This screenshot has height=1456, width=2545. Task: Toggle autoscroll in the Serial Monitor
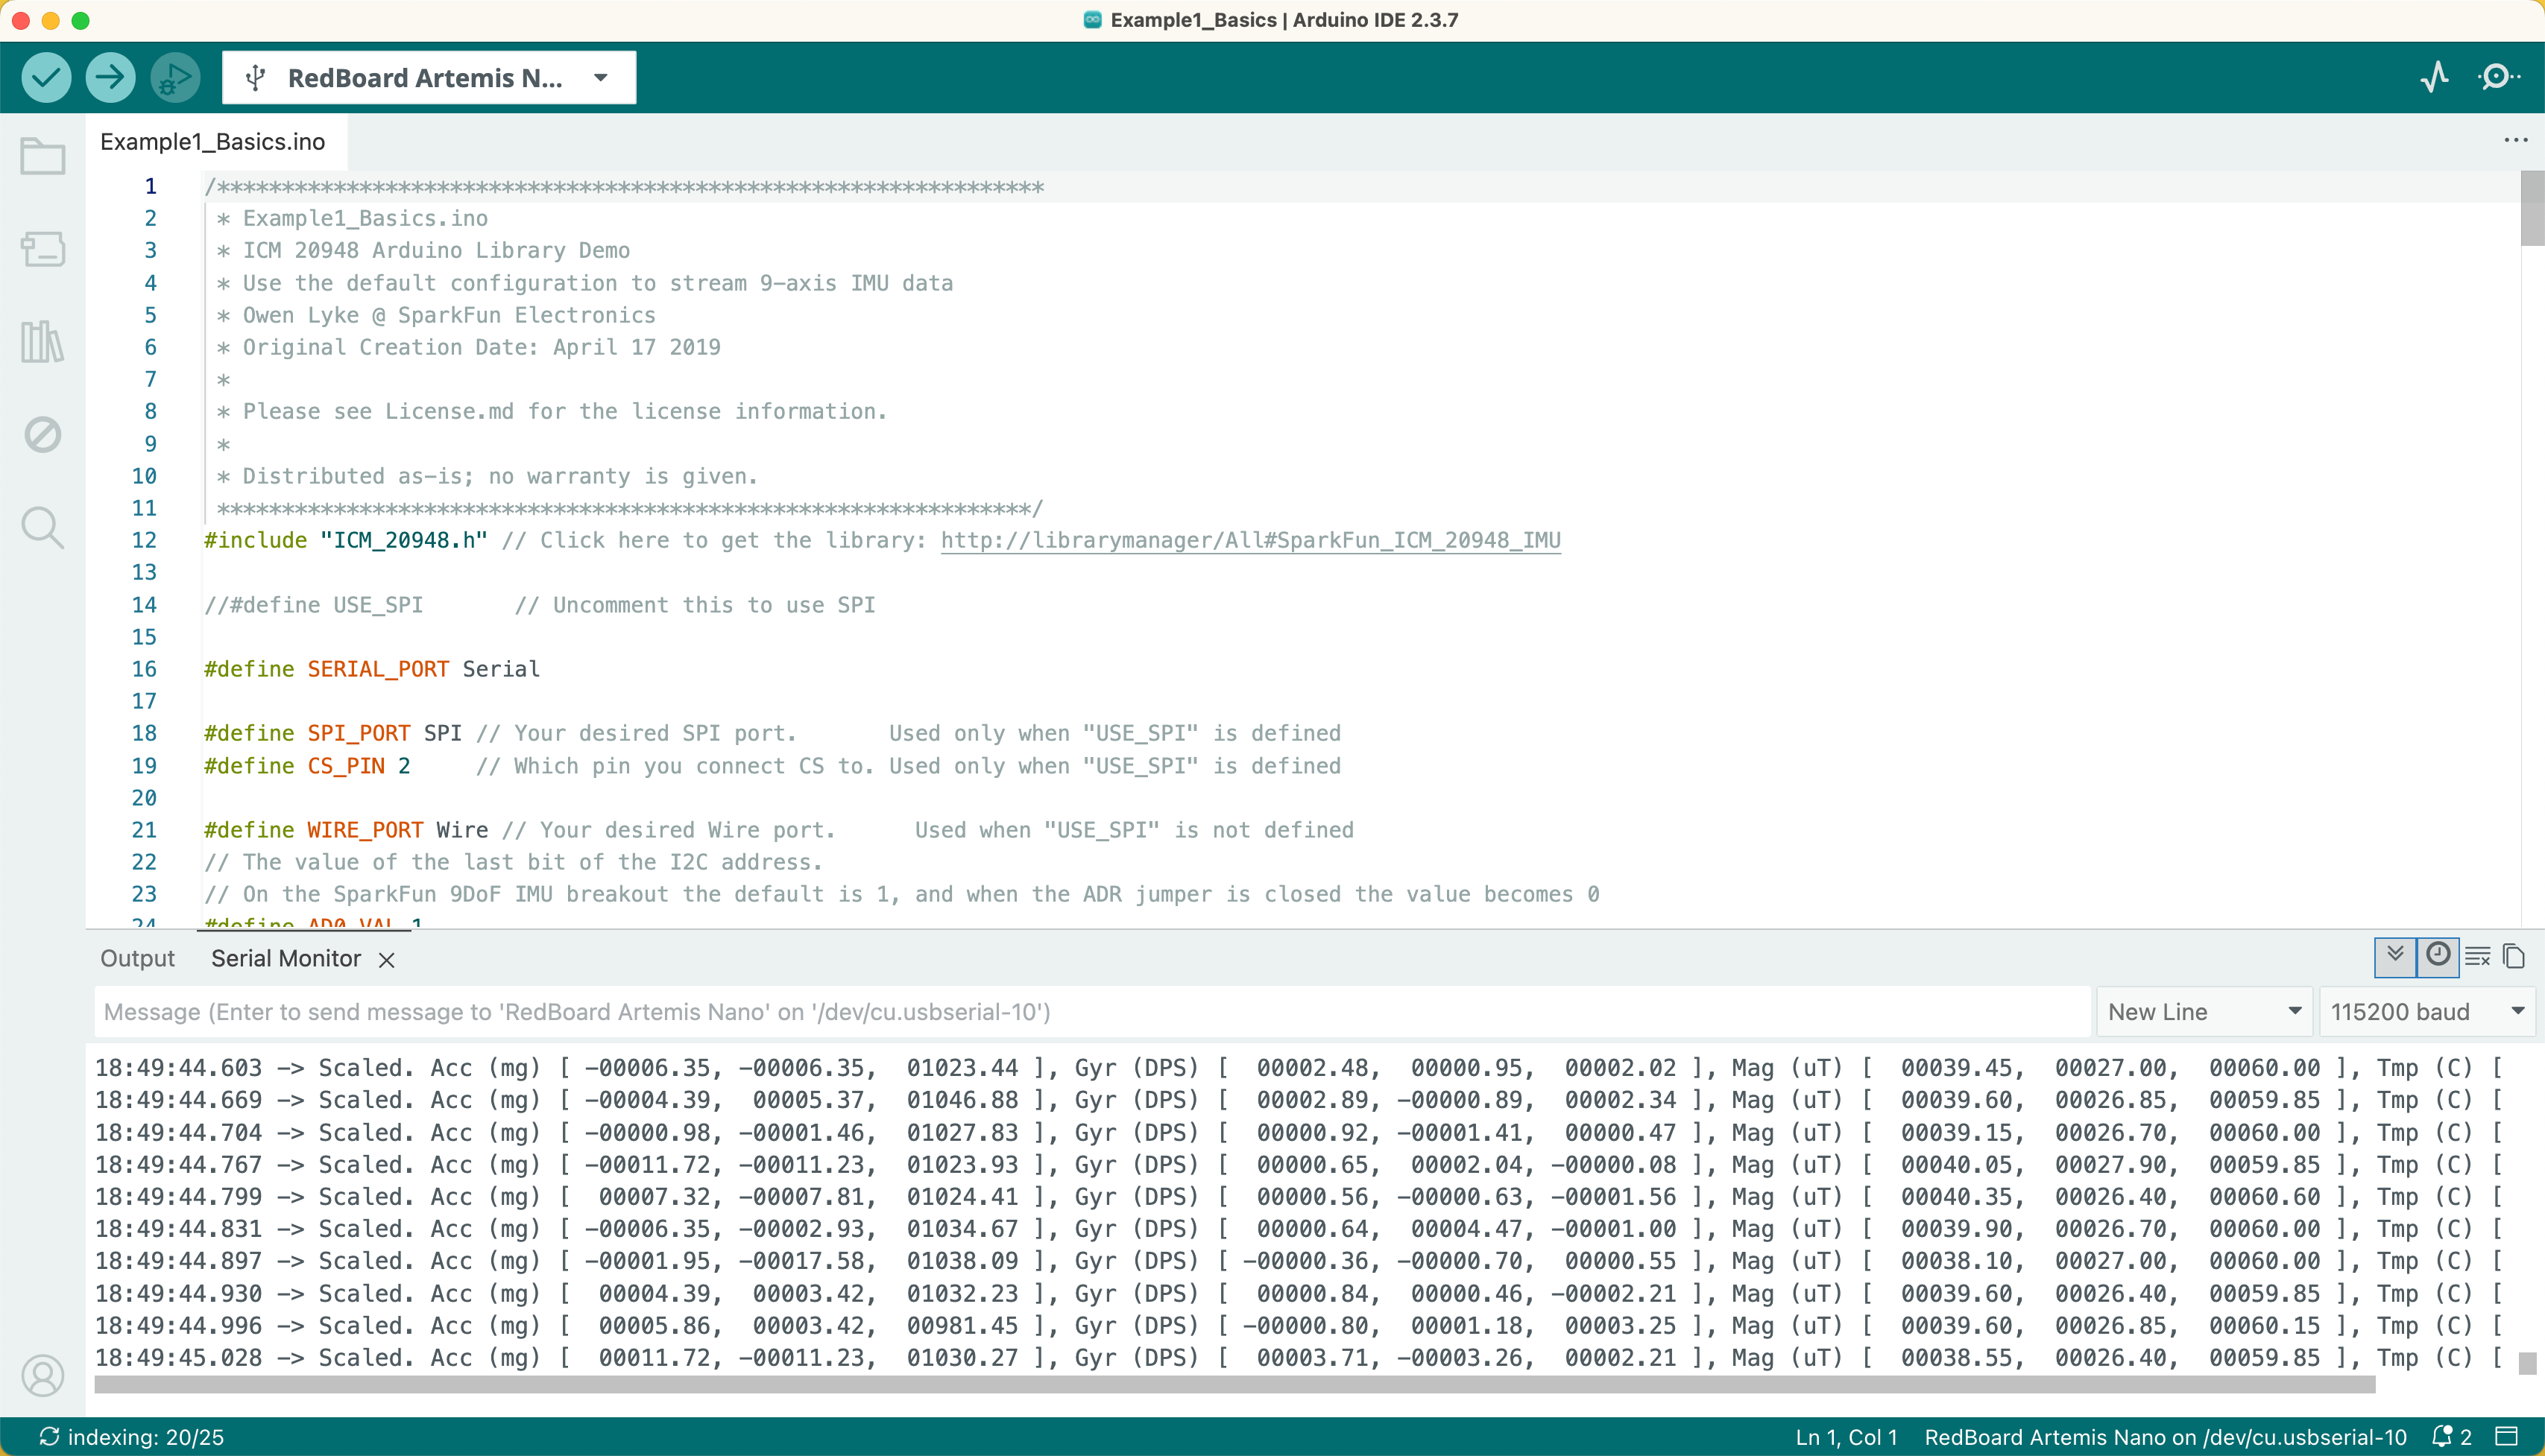pyautogui.click(x=2395, y=956)
